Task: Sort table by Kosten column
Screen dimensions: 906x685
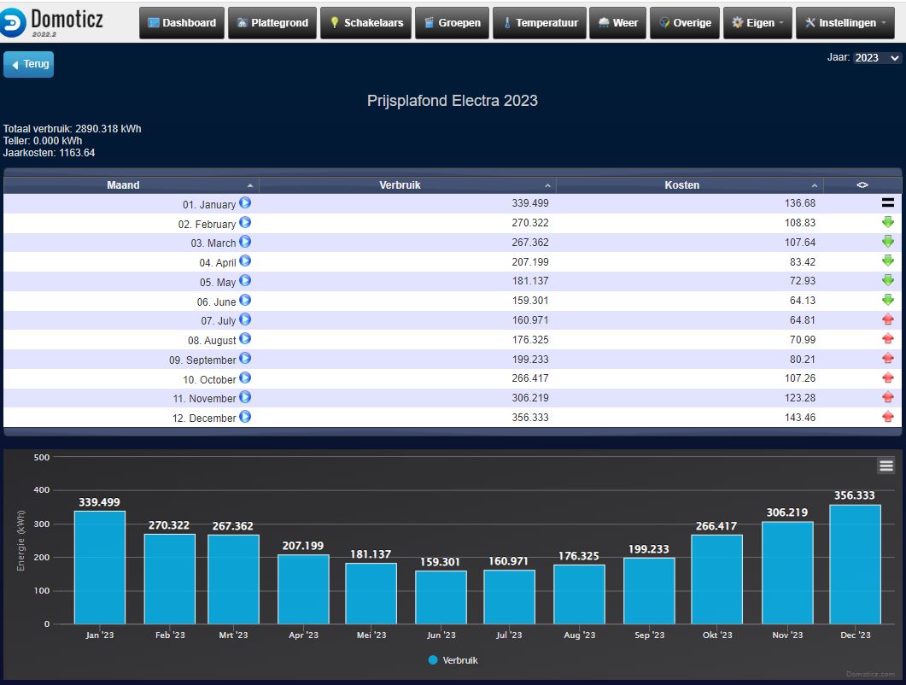Action: 689,185
